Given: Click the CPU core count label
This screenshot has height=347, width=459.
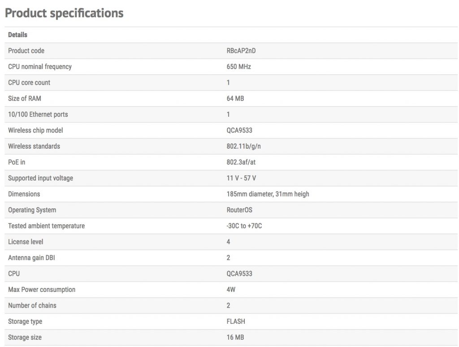Looking at the screenshot, I should [x=29, y=83].
